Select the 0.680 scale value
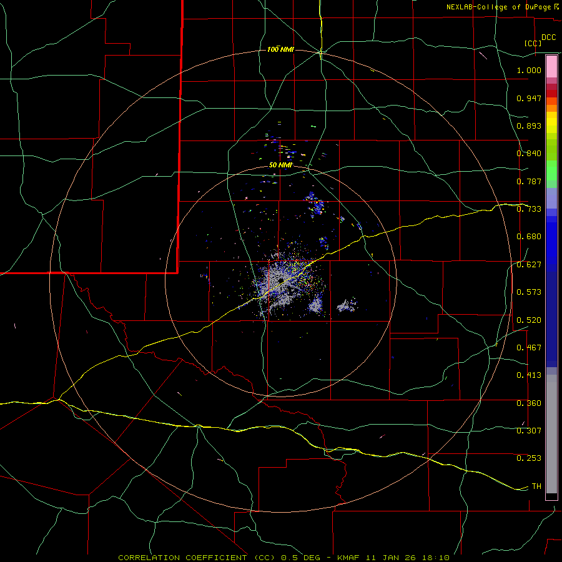Viewport: 562px width, 562px height. click(x=529, y=237)
